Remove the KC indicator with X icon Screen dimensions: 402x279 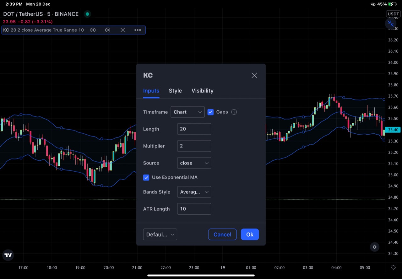pyautogui.click(x=123, y=30)
